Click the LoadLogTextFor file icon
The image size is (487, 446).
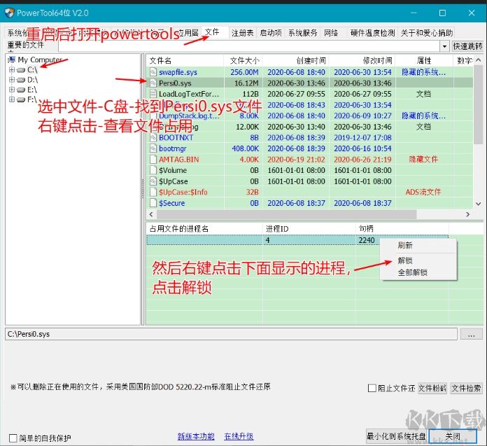pos(153,94)
